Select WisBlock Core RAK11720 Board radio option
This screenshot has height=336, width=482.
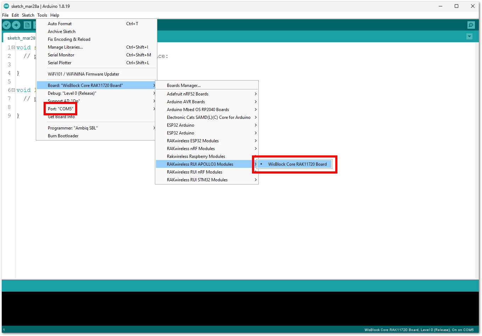pyautogui.click(x=294, y=164)
